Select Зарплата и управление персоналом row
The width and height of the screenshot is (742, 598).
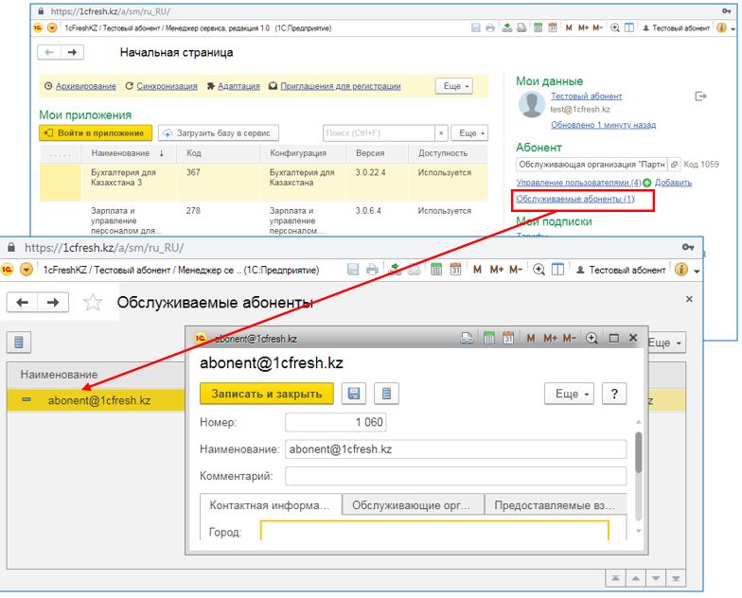[x=263, y=220]
